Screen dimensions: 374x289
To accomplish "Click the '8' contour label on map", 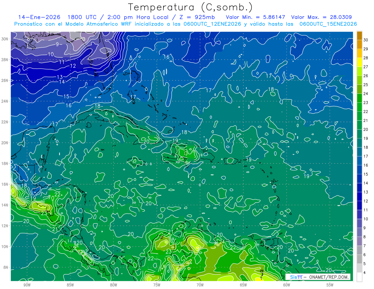I will (x=28, y=39).
